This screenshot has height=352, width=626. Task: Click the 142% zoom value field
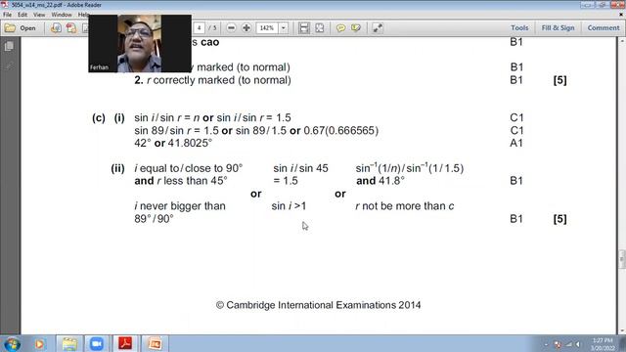point(267,28)
